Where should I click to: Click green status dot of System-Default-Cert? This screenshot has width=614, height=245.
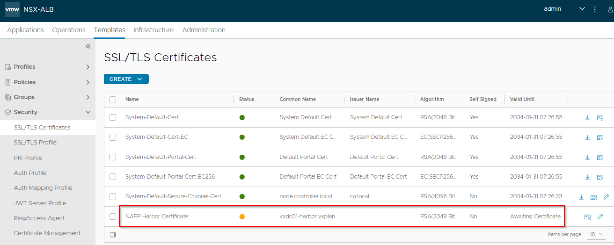tap(242, 117)
